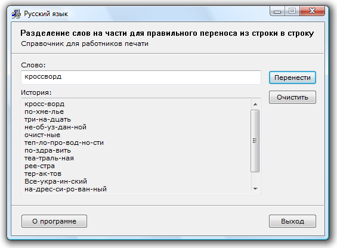The width and height of the screenshot is (337, 248).
Task: Click the Очистить button
Action: pyautogui.click(x=292, y=97)
